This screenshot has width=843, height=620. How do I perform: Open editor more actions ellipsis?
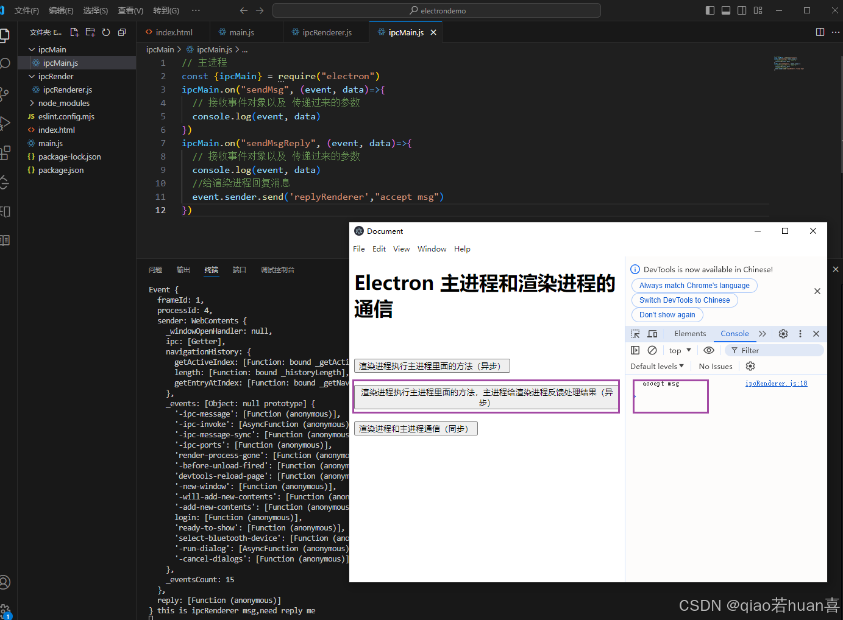point(835,32)
